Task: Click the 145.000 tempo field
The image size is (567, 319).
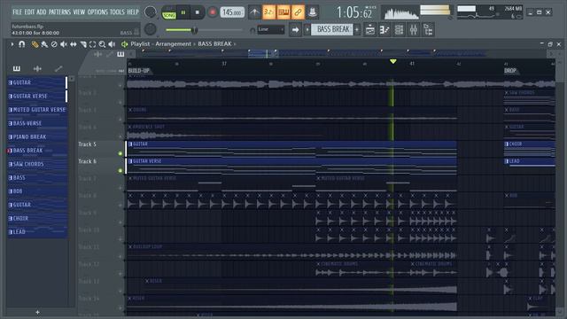Action: 232,12
